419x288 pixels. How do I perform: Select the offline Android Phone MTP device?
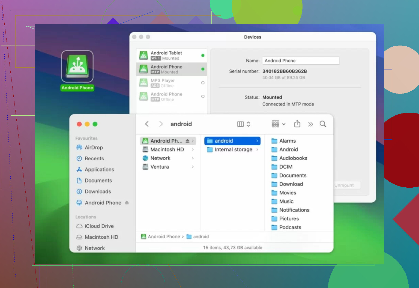171,96
